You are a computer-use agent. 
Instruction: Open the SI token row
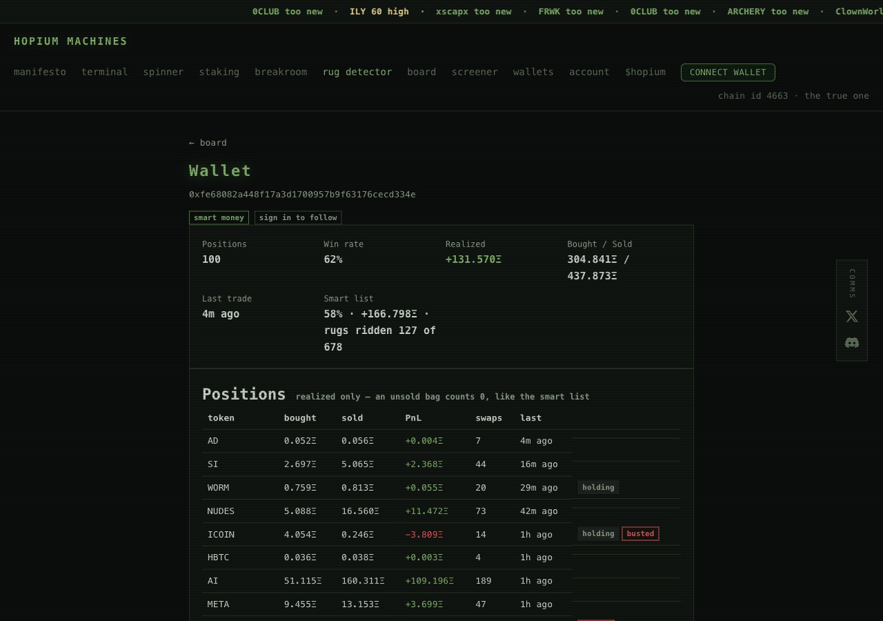click(441, 464)
